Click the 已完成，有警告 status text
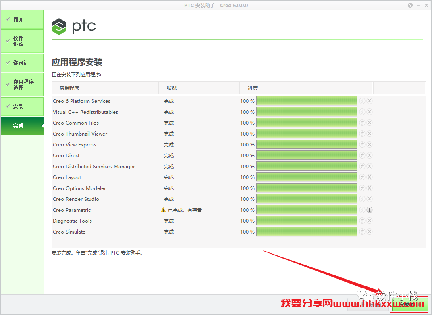 coord(185,210)
